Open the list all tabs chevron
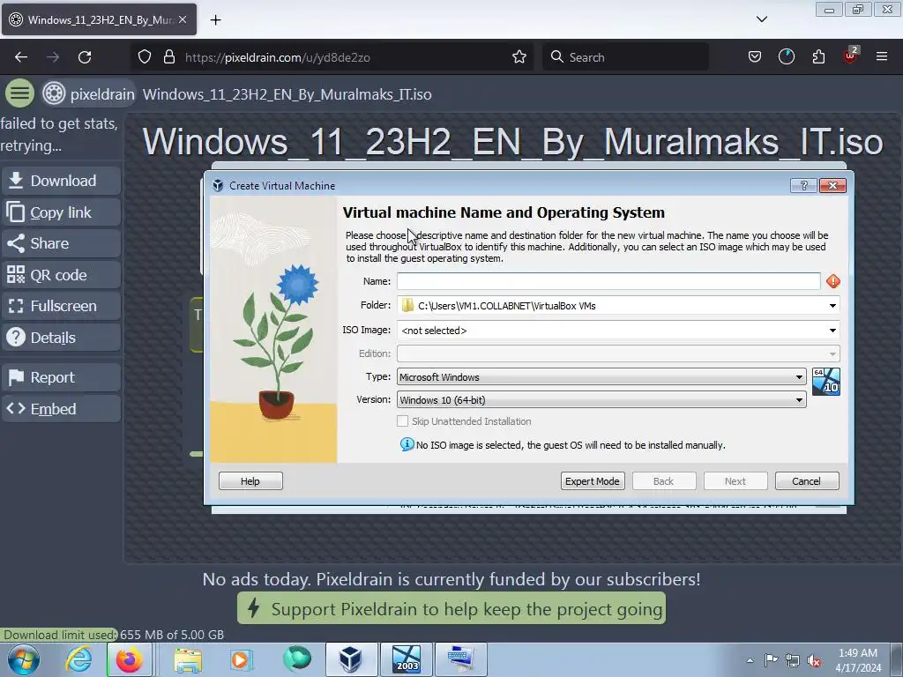This screenshot has width=903, height=677. (x=761, y=19)
